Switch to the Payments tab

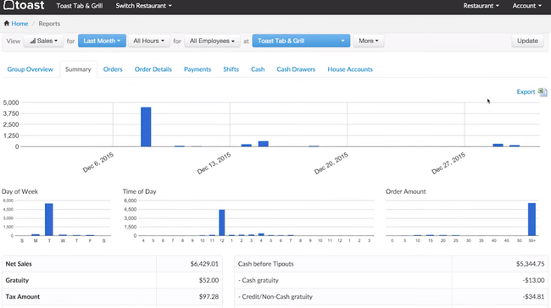(x=198, y=69)
